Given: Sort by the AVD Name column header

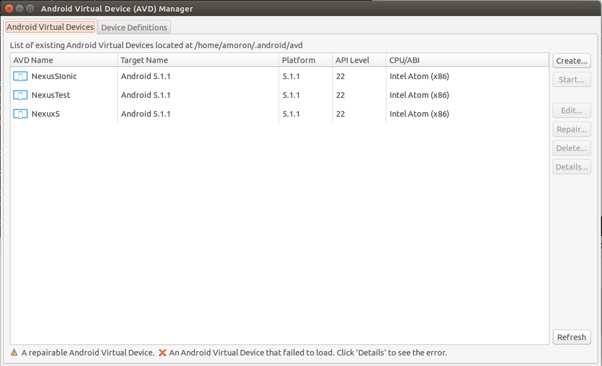Looking at the screenshot, I should click(x=64, y=60).
